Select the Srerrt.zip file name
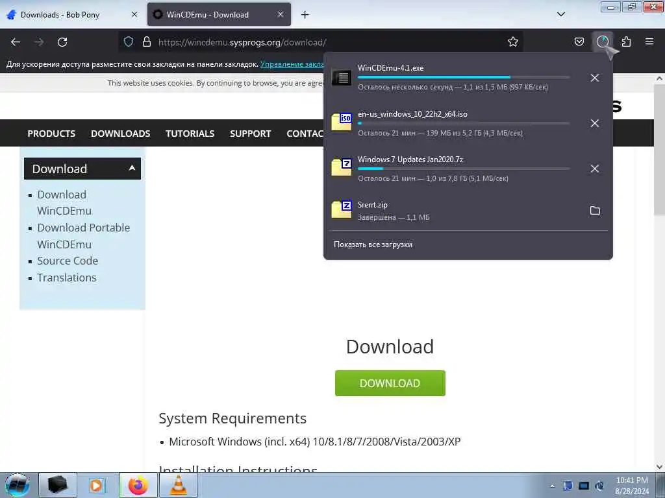This screenshot has height=498, width=665. point(372,204)
